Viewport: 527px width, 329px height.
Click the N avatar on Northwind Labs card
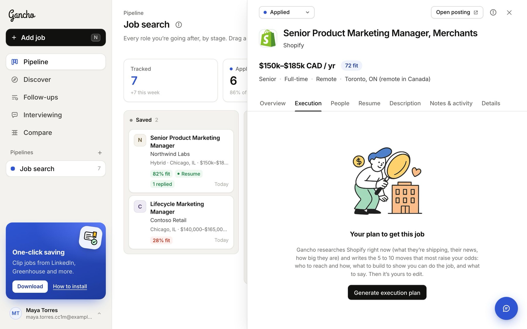140,140
